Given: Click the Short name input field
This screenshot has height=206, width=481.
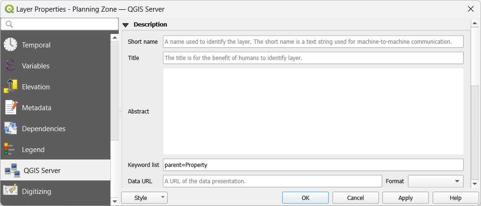Looking at the screenshot, I should 313,41.
